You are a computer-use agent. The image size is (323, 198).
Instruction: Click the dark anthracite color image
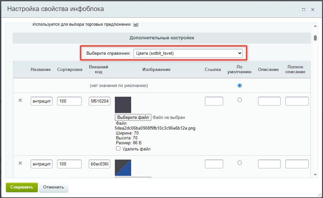pos(123,105)
